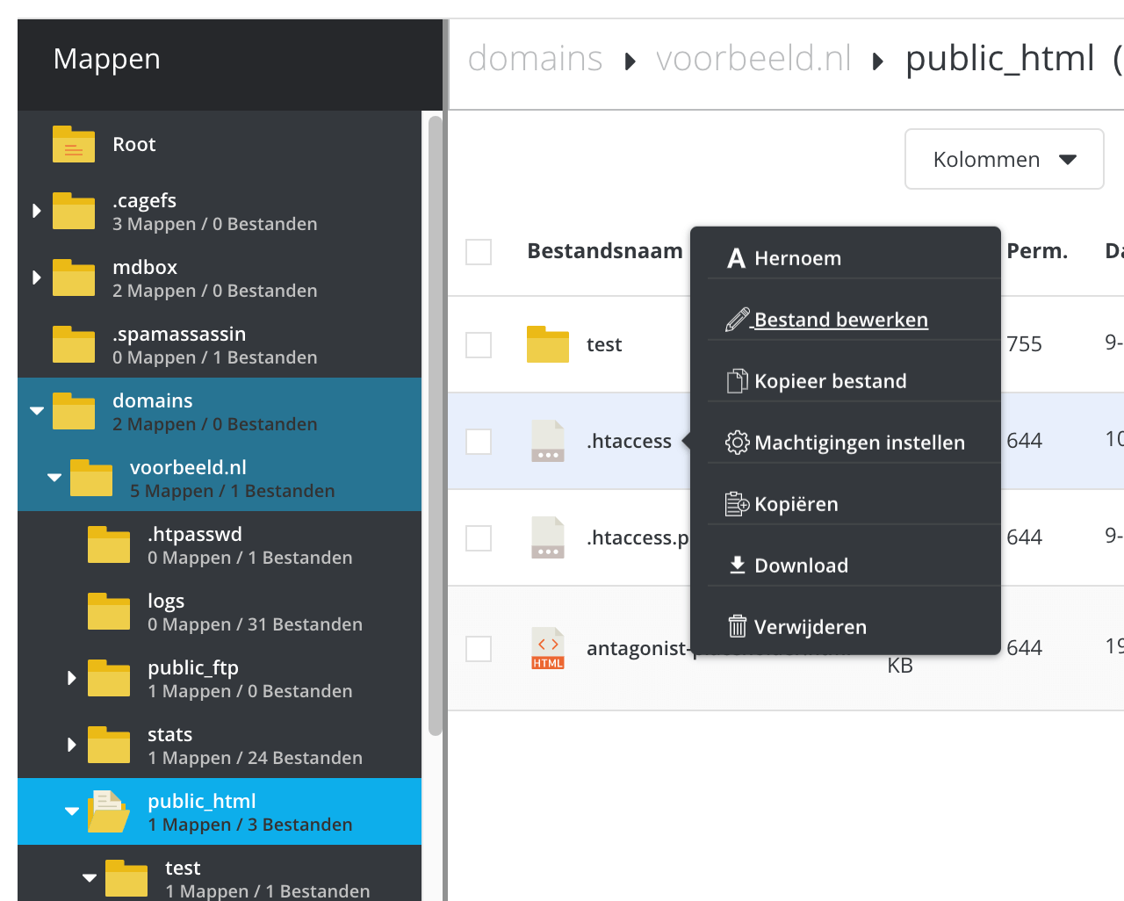
Task: Click the stats folder icon
Action: (x=109, y=745)
